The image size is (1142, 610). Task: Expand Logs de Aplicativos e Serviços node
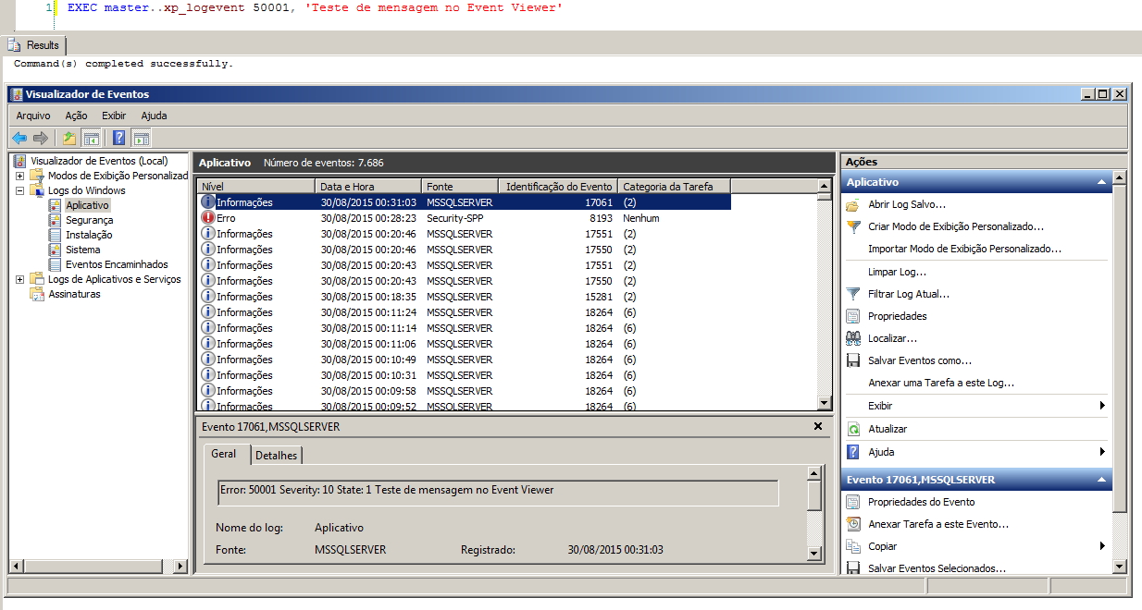(19, 279)
